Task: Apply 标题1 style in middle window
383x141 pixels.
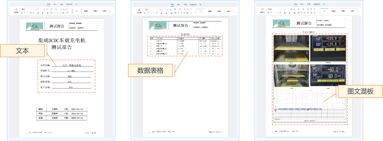Action: coord(210,11)
